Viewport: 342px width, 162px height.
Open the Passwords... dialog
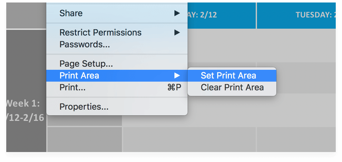(85, 45)
